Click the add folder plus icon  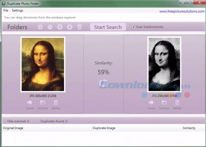(40, 27)
